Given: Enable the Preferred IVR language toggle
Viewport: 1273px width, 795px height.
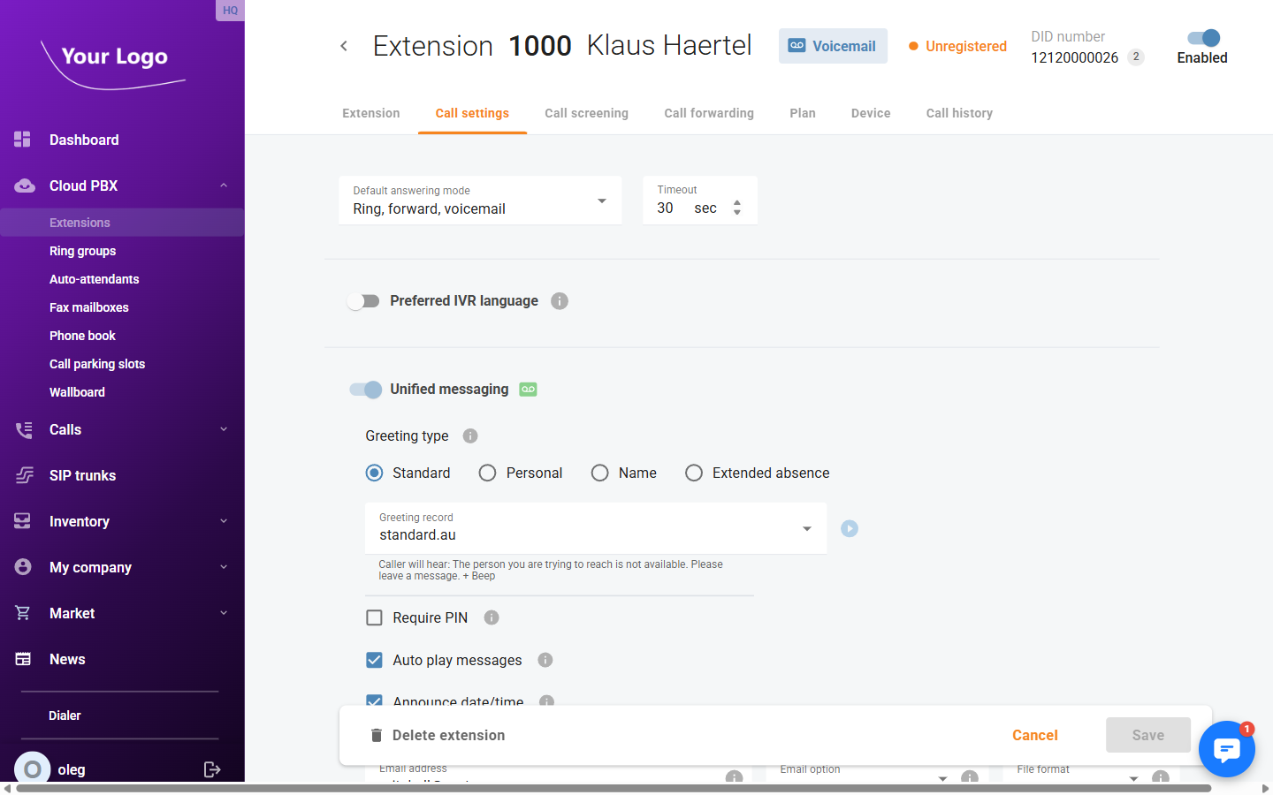Looking at the screenshot, I should (363, 301).
